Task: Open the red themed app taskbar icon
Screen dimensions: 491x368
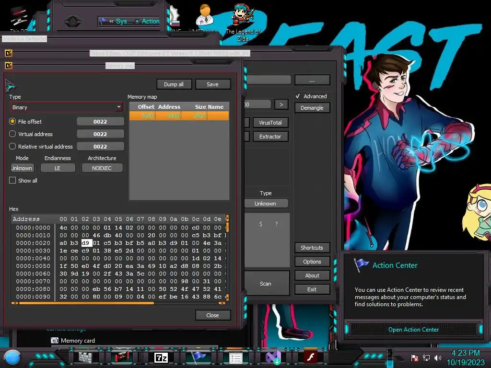Action: pos(122,357)
